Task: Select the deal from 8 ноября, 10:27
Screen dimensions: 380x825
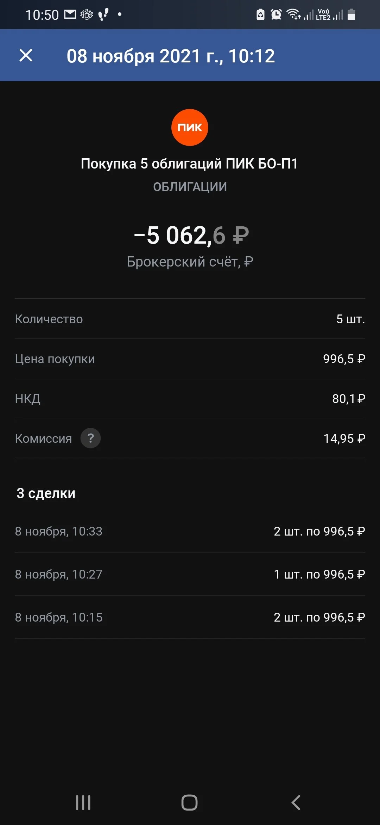Action: (190, 574)
